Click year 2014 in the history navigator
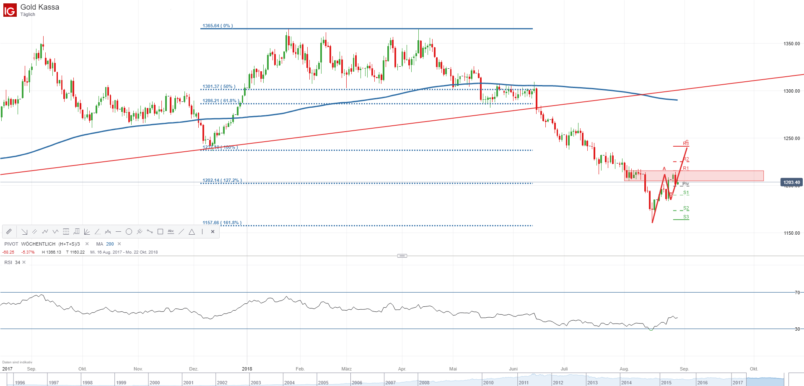The height and width of the screenshot is (386, 804). 626,383
